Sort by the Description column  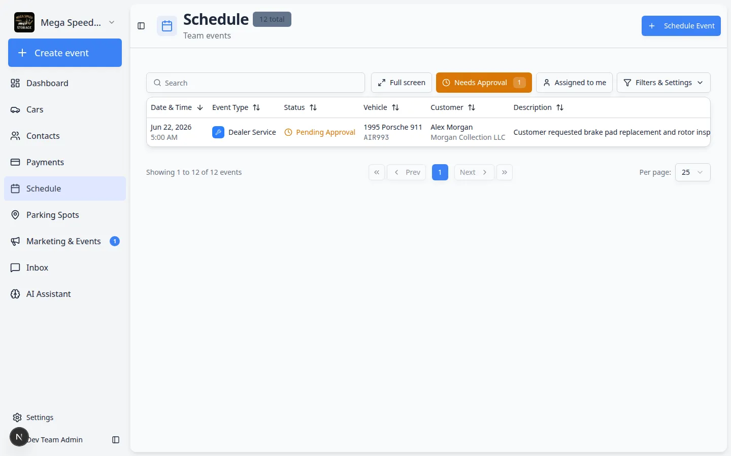click(538, 107)
